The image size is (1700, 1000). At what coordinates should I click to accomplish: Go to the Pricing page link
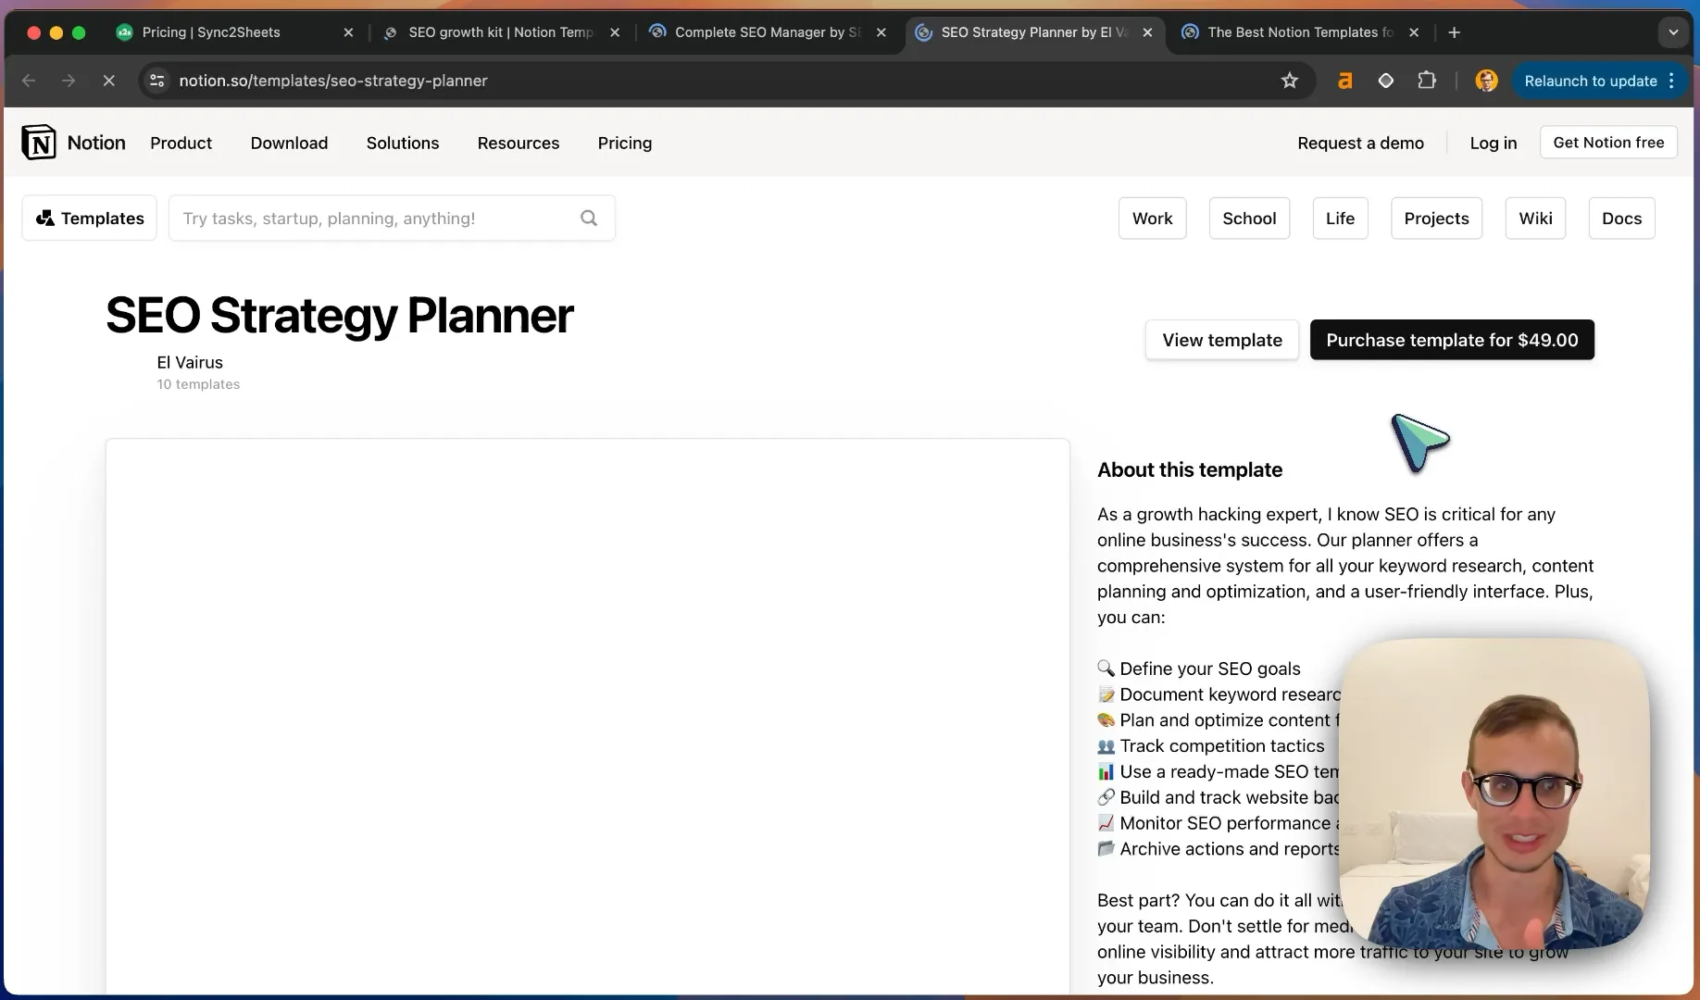click(625, 143)
